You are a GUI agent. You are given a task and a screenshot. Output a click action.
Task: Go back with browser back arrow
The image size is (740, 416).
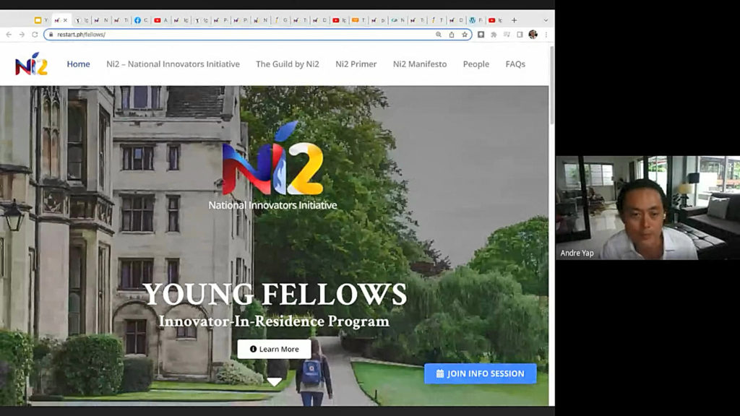point(9,35)
